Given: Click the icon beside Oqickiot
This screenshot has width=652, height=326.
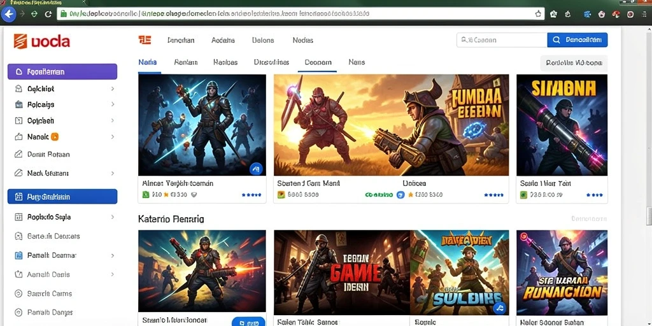Looking at the screenshot, I should [18, 89].
